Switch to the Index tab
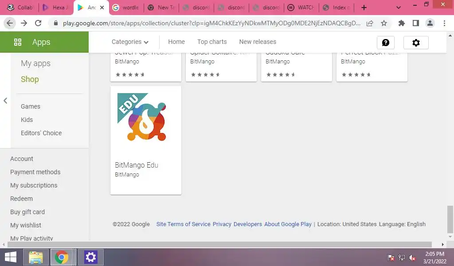The image size is (454, 266). 337,8
